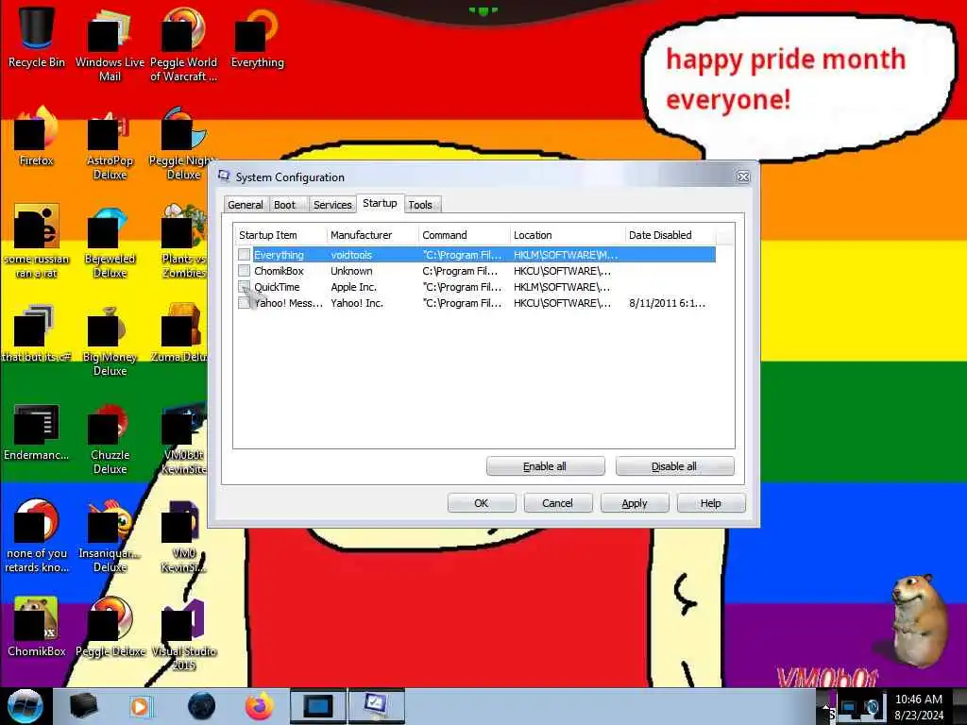Click the Disable all button

(674, 466)
